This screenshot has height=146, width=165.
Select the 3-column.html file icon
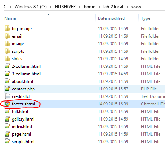point(8,74)
